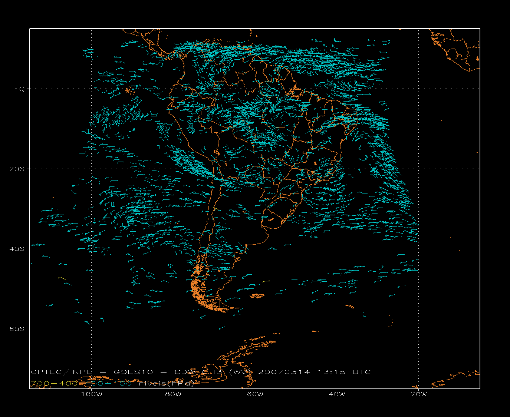Viewport: 510px width, 417px height.
Task: Click the CPTEC/INPE caption text
Action: (62, 372)
